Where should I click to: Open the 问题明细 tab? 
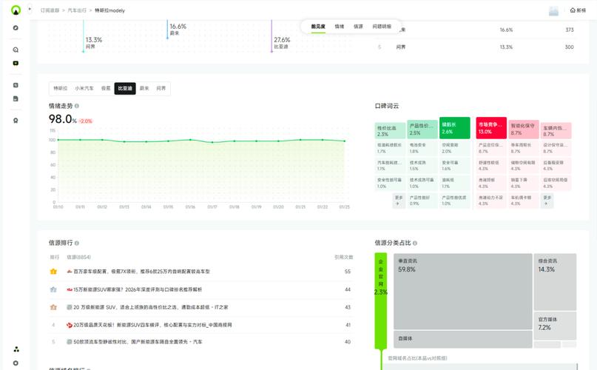382,27
